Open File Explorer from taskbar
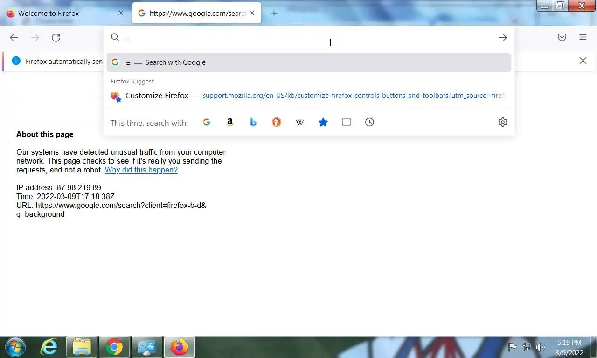The width and height of the screenshot is (597, 358). pyautogui.click(x=82, y=347)
